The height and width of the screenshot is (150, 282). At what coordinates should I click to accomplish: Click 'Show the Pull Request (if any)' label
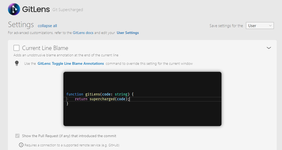tap(69, 136)
